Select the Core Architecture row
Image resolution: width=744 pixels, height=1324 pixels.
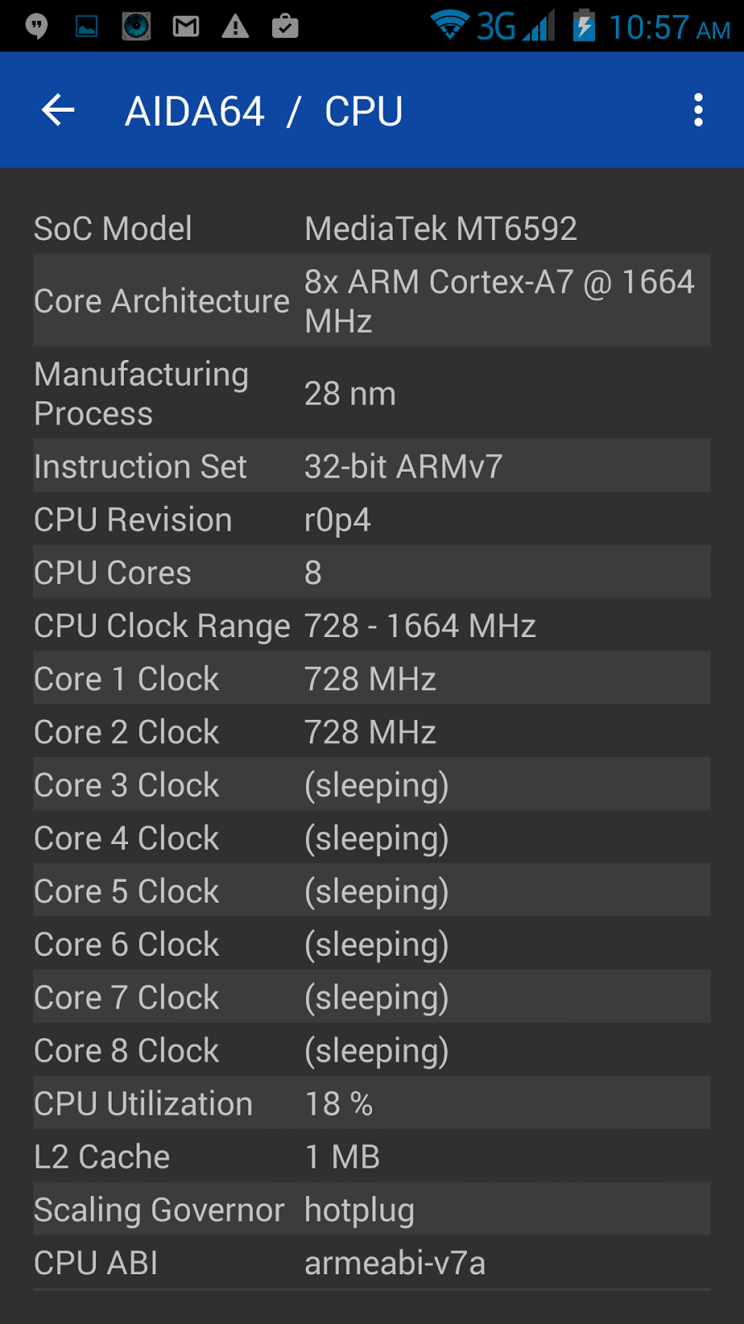372,301
